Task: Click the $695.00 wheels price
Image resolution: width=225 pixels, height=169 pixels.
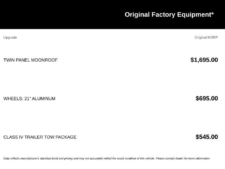Action: coord(207,99)
